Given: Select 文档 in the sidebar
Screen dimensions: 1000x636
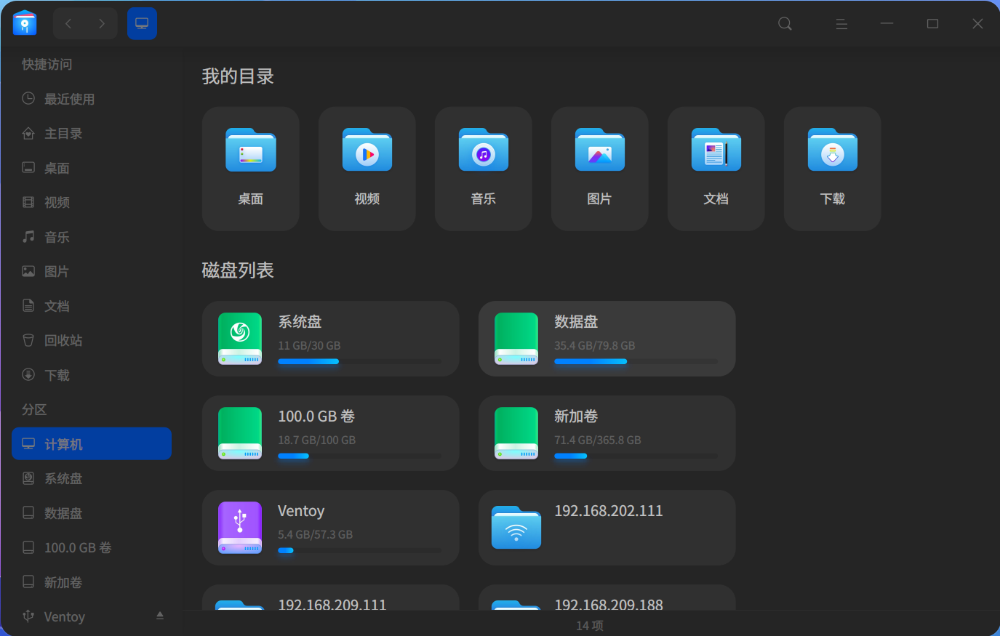Looking at the screenshot, I should [x=92, y=306].
